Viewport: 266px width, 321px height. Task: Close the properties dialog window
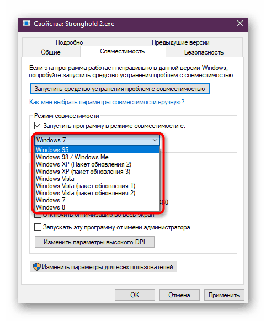240,23
